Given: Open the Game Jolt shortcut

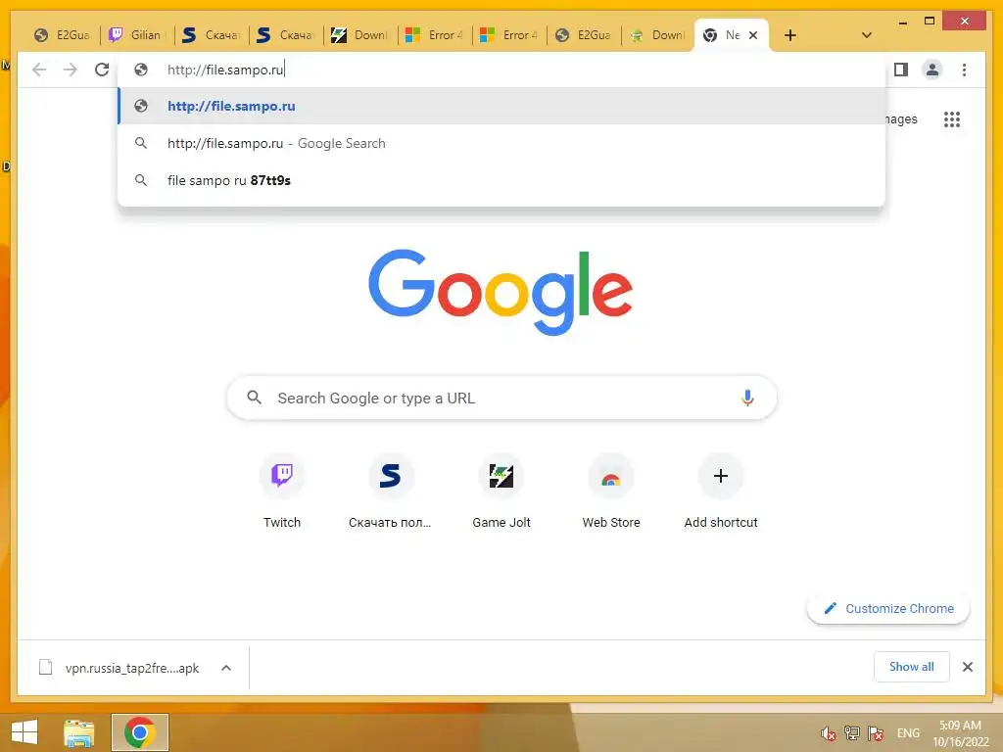Looking at the screenshot, I should pos(501,492).
